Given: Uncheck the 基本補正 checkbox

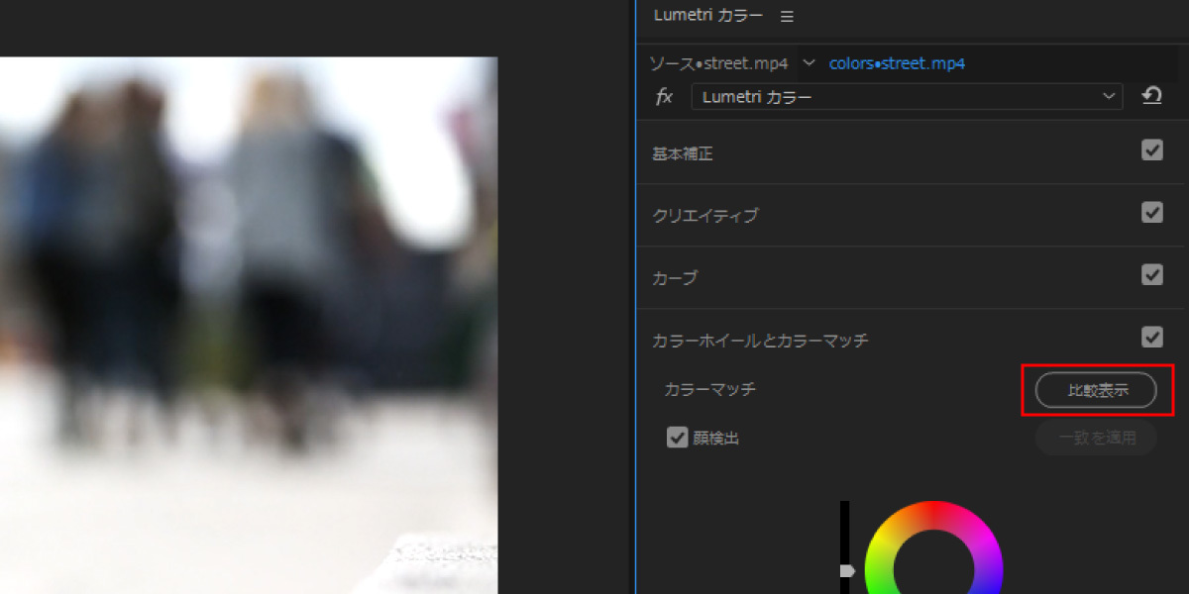Looking at the screenshot, I should click(x=1151, y=150).
